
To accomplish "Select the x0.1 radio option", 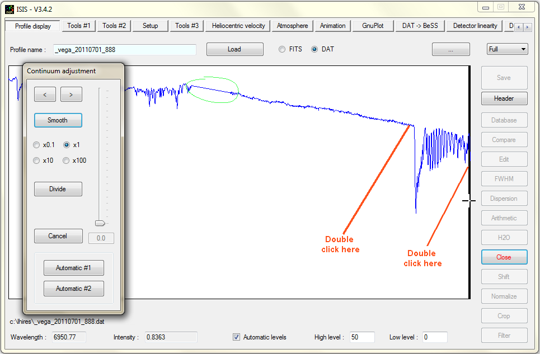I will [x=37, y=145].
